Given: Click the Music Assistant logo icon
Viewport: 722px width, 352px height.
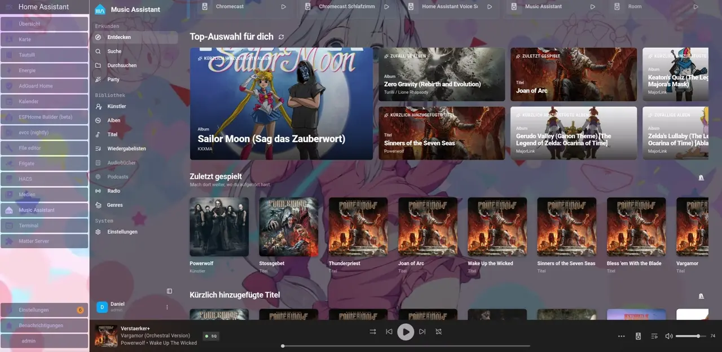Looking at the screenshot, I should click(x=100, y=9).
